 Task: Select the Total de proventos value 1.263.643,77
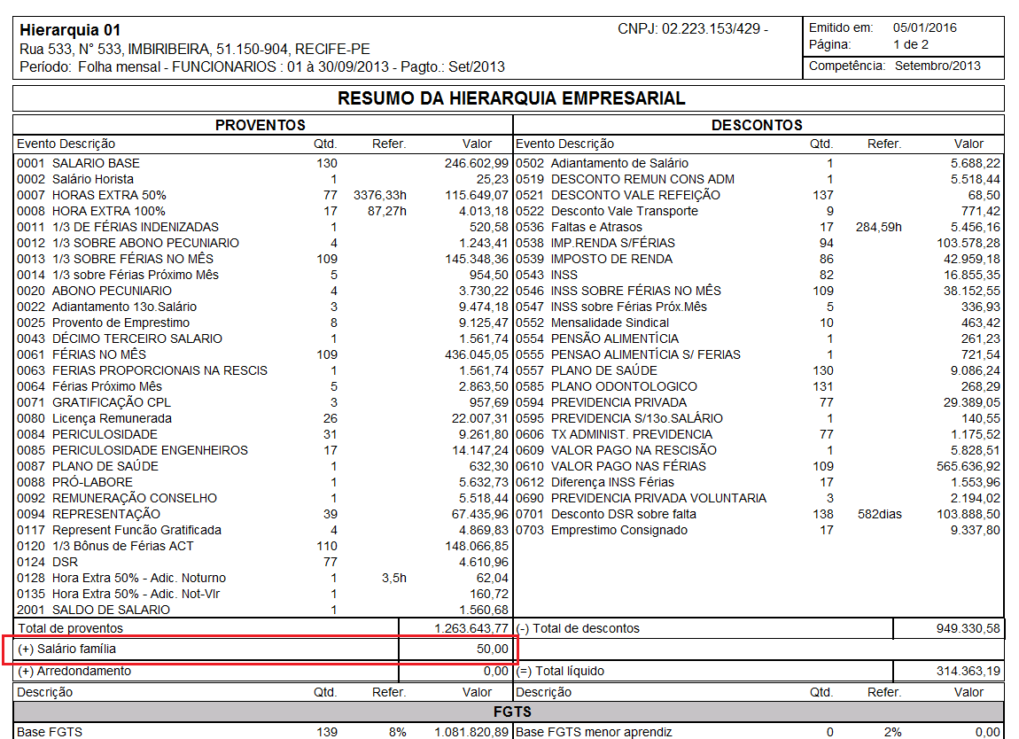coord(471,628)
